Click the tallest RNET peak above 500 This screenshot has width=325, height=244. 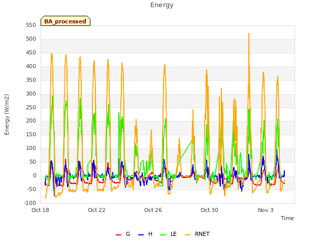tap(249, 34)
